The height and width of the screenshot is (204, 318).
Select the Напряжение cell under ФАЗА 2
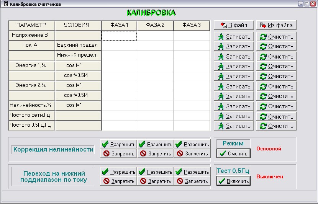point(155,36)
